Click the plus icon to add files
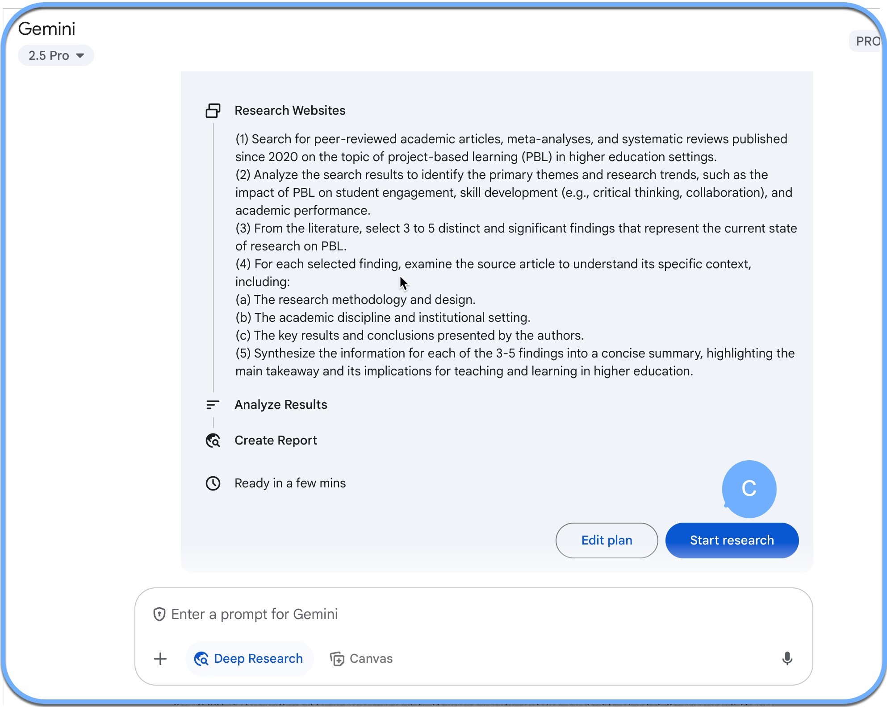The height and width of the screenshot is (707, 887). pyautogui.click(x=160, y=659)
